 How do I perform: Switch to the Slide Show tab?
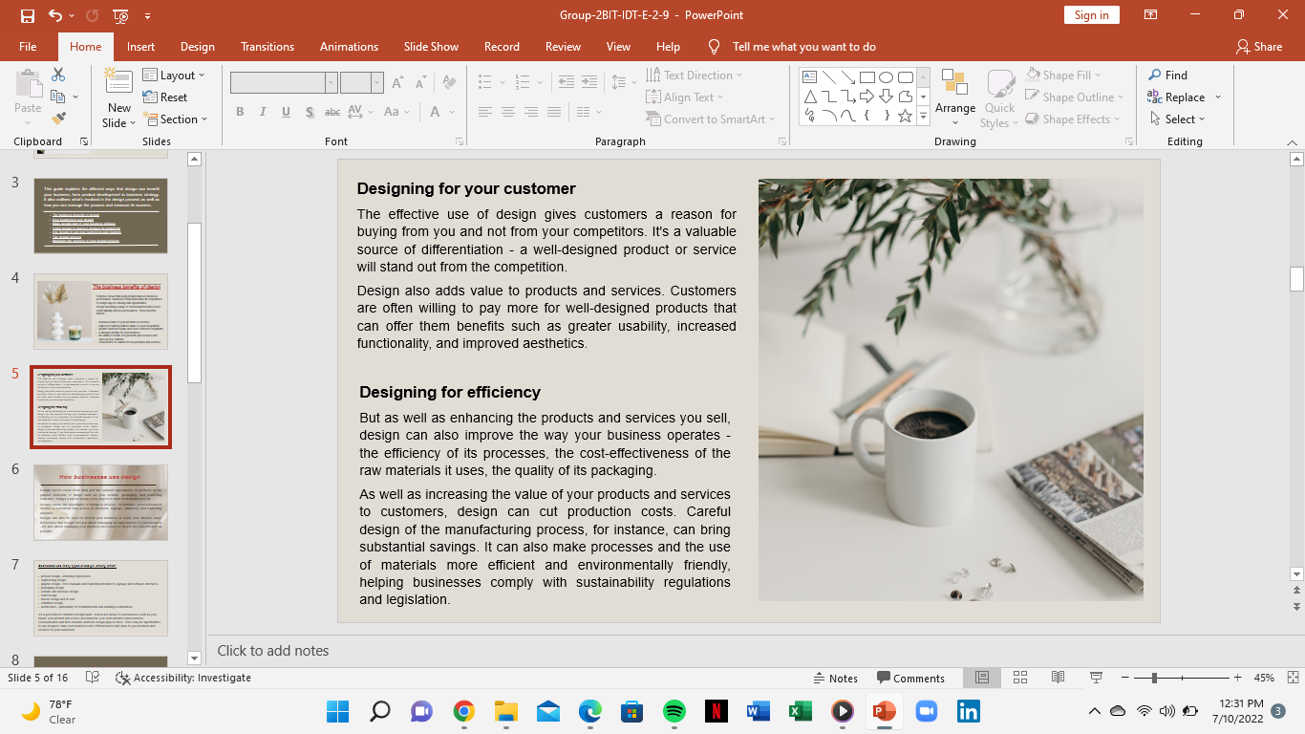tap(431, 47)
